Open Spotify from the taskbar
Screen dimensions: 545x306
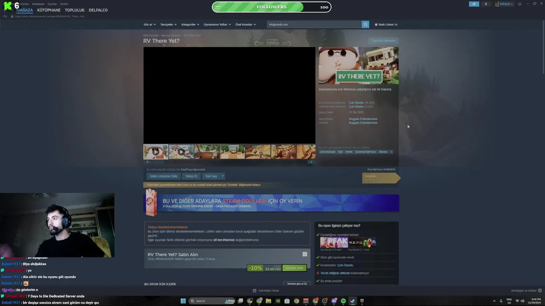pyautogui.click(x=343, y=301)
